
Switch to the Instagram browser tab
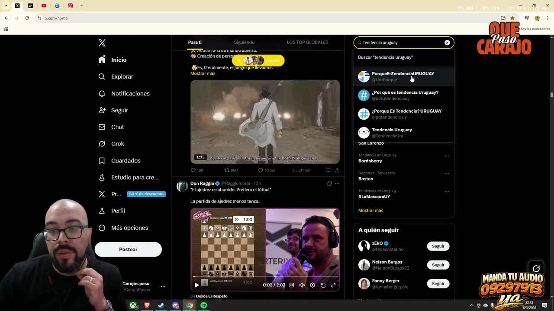point(70,6)
